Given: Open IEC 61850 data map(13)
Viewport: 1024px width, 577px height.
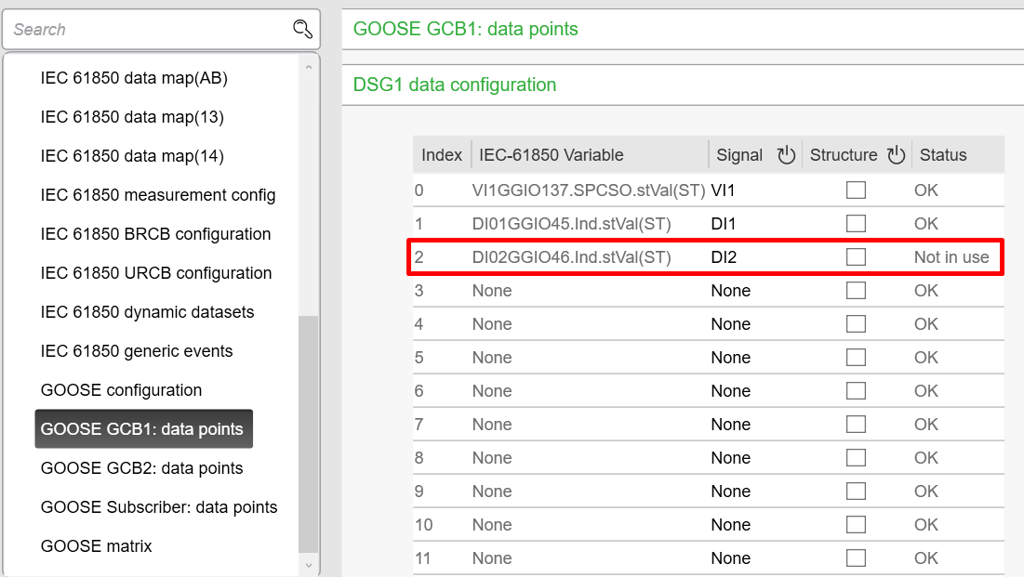Looking at the screenshot, I should tap(132, 117).
